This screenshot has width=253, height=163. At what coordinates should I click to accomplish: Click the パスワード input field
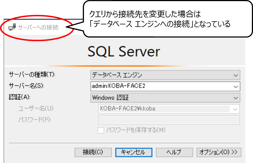pos(169,120)
